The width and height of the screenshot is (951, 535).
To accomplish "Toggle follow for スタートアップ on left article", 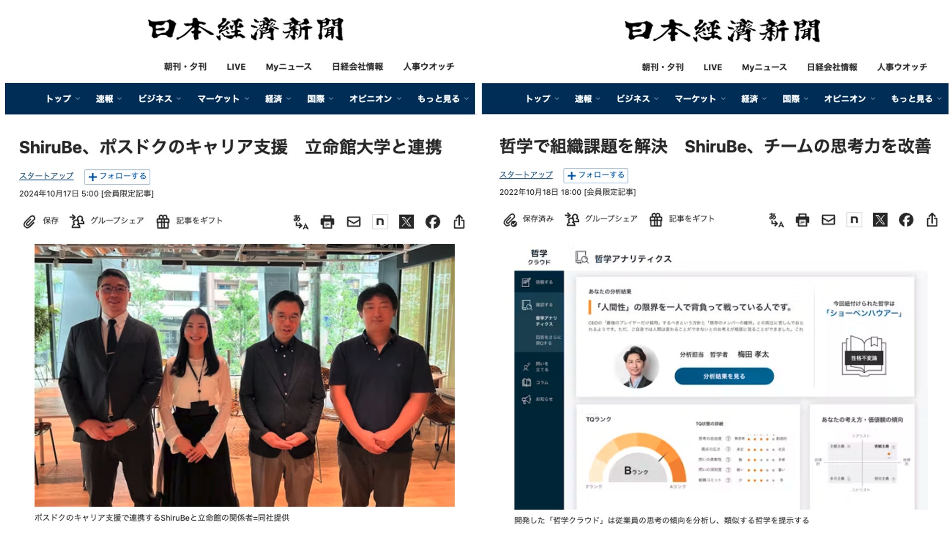I will (117, 176).
